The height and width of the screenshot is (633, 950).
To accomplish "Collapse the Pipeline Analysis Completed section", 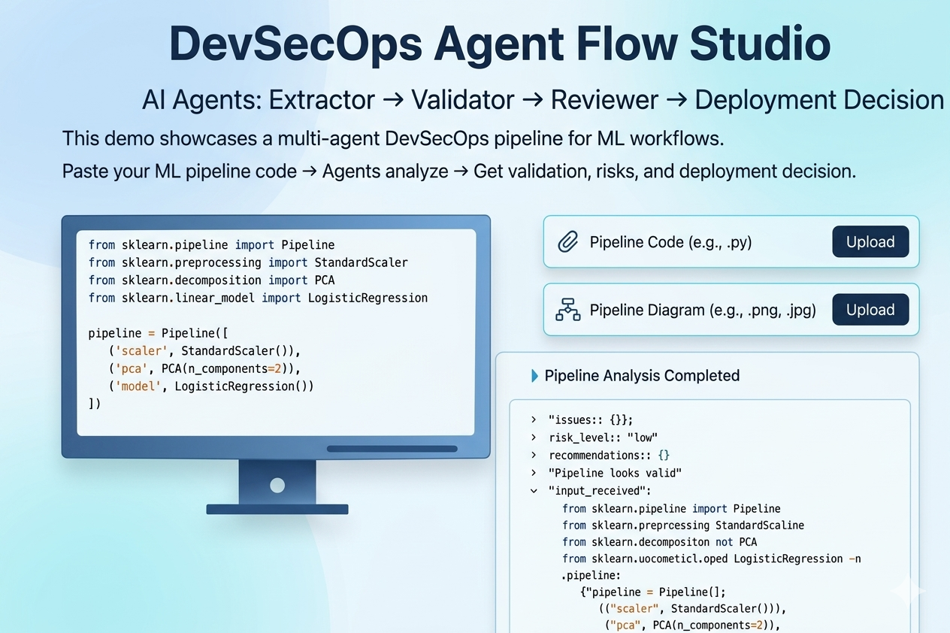I will (534, 375).
